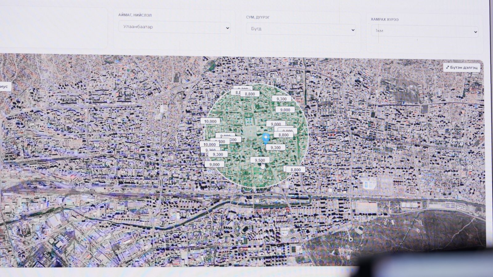Viewport: 493px width, 277px height.
Task: Click the small circular marker below the bottom-left 9,000 label
Action: pyautogui.click(x=210, y=171)
